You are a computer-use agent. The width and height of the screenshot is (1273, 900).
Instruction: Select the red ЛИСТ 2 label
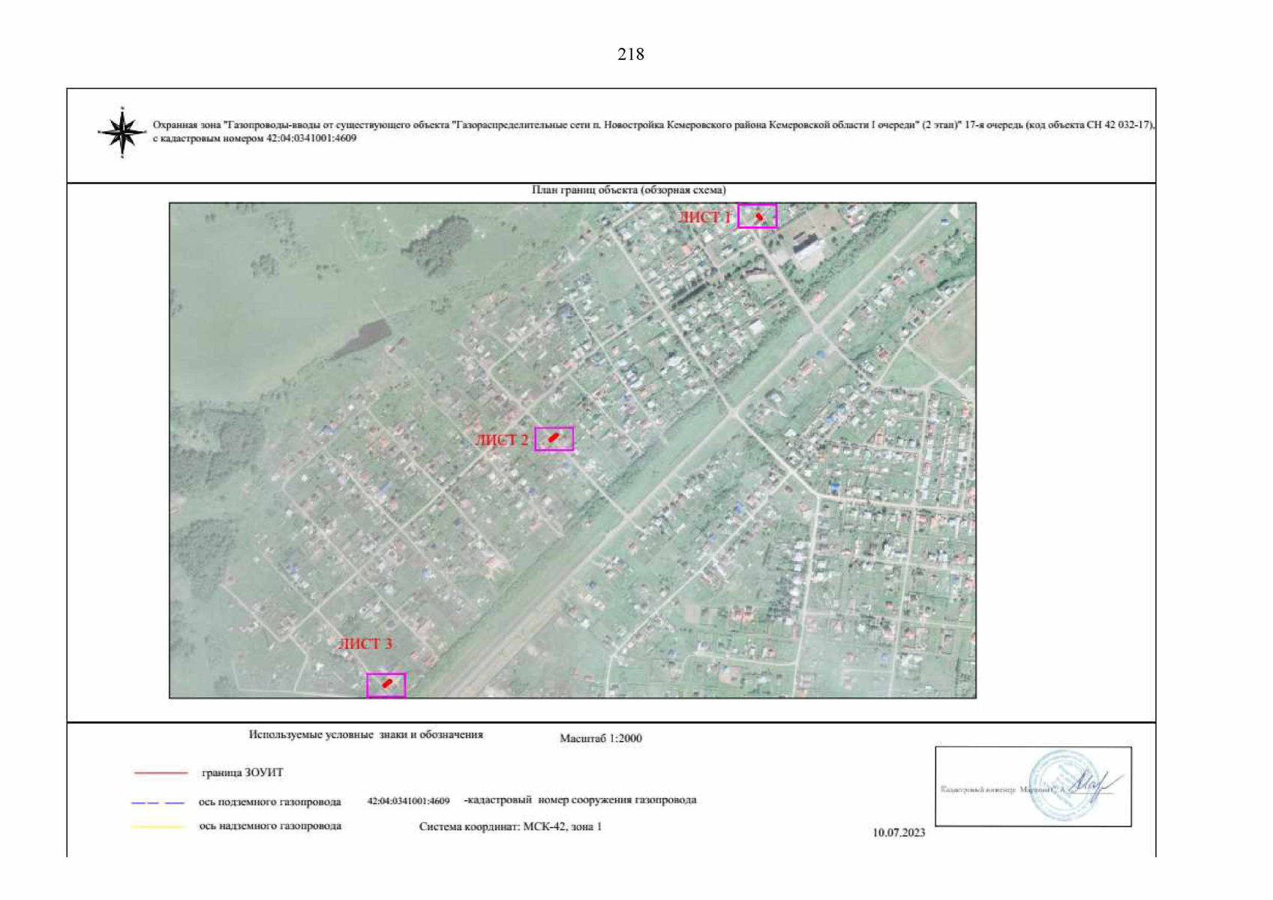coord(501,440)
